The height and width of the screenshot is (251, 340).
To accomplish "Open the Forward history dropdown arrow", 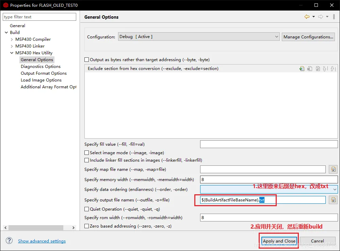I will point(327,17).
